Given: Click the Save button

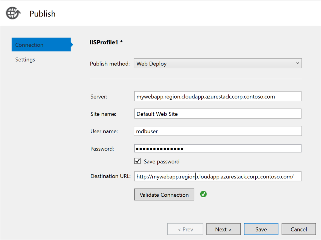Looking at the screenshot, I should pos(261,229).
